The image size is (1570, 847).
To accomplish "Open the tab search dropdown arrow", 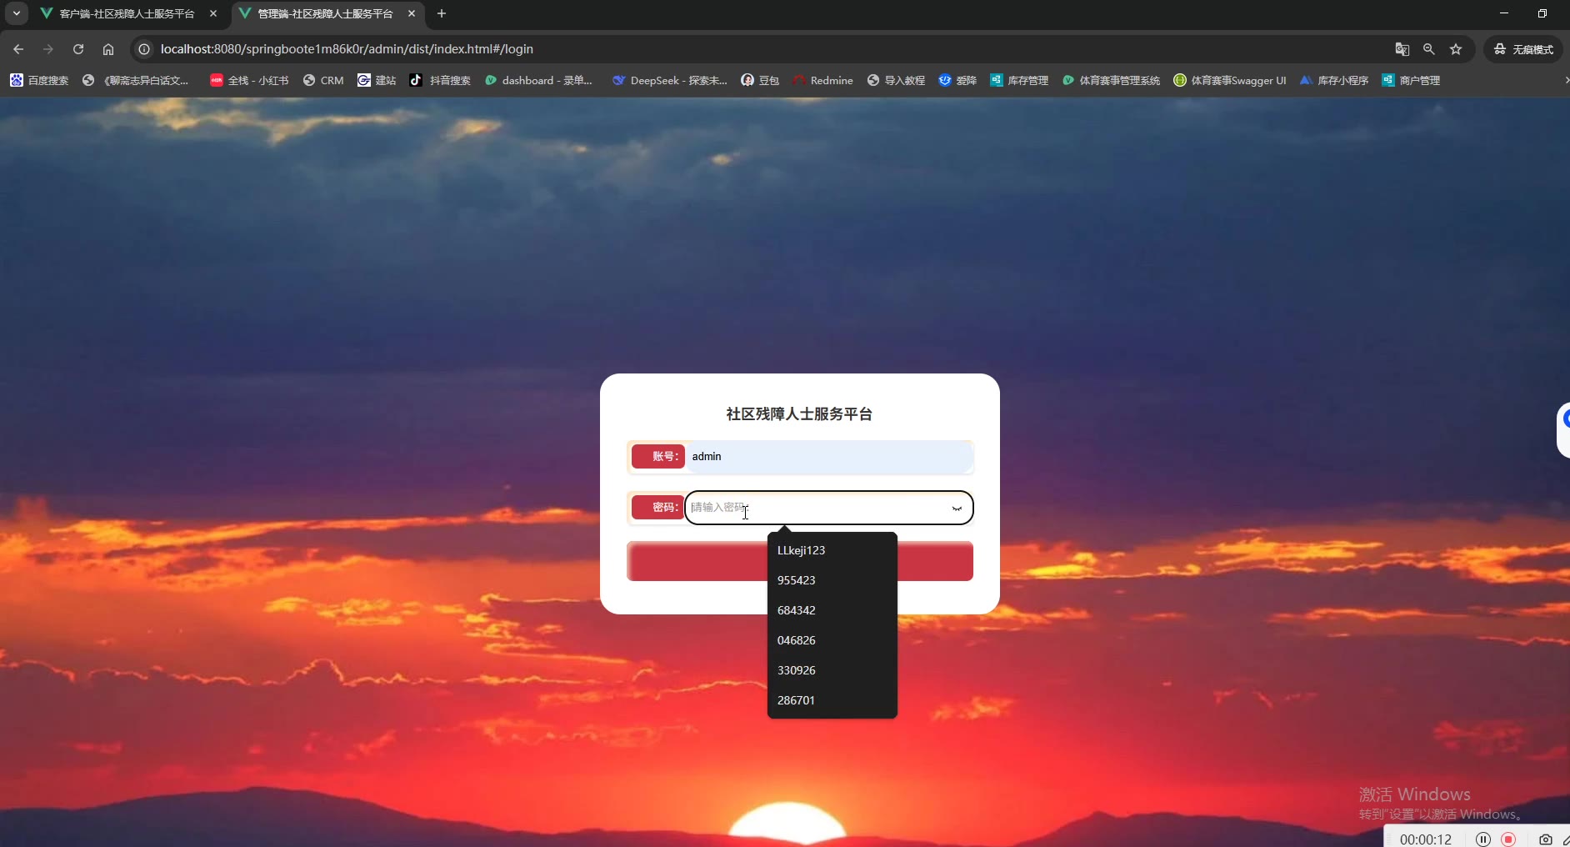I will click(17, 13).
